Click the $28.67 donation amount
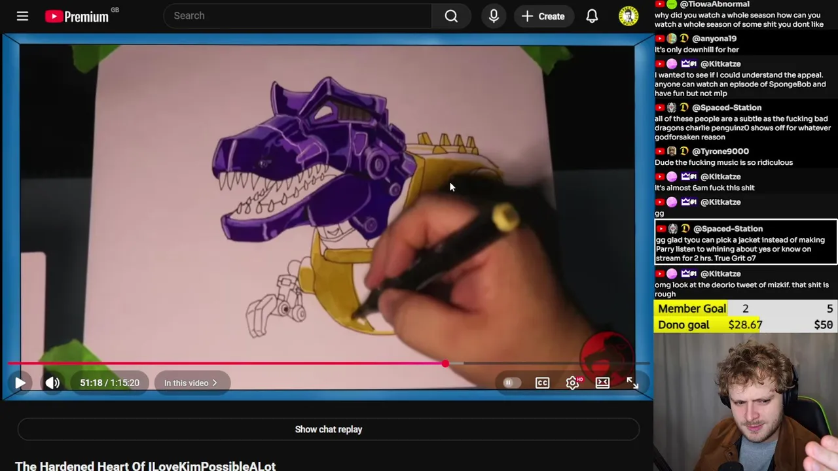The height and width of the screenshot is (471, 838). tap(745, 325)
